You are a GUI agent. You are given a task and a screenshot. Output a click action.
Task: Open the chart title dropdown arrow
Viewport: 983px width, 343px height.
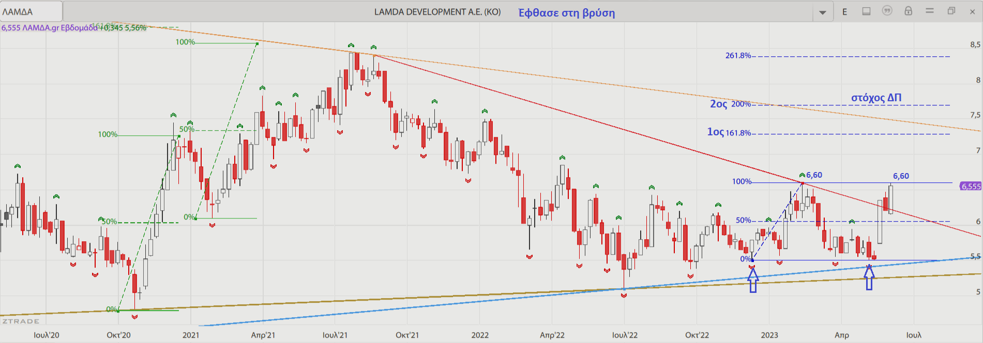pyautogui.click(x=823, y=12)
